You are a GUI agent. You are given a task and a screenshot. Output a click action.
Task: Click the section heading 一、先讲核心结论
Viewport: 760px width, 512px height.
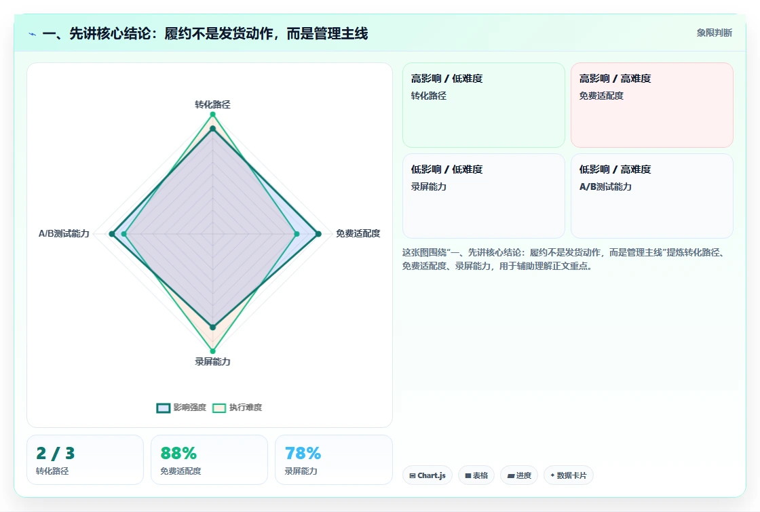click(205, 33)
